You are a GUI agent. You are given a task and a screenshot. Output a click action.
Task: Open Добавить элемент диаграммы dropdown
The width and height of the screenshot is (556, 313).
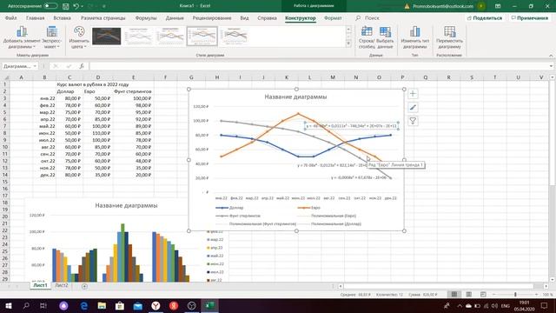point(21,37)
